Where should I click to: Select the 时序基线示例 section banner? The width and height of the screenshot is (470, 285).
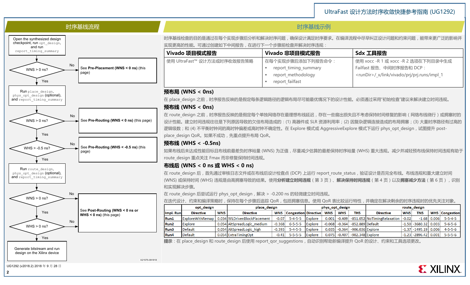(x=314, y=27)
